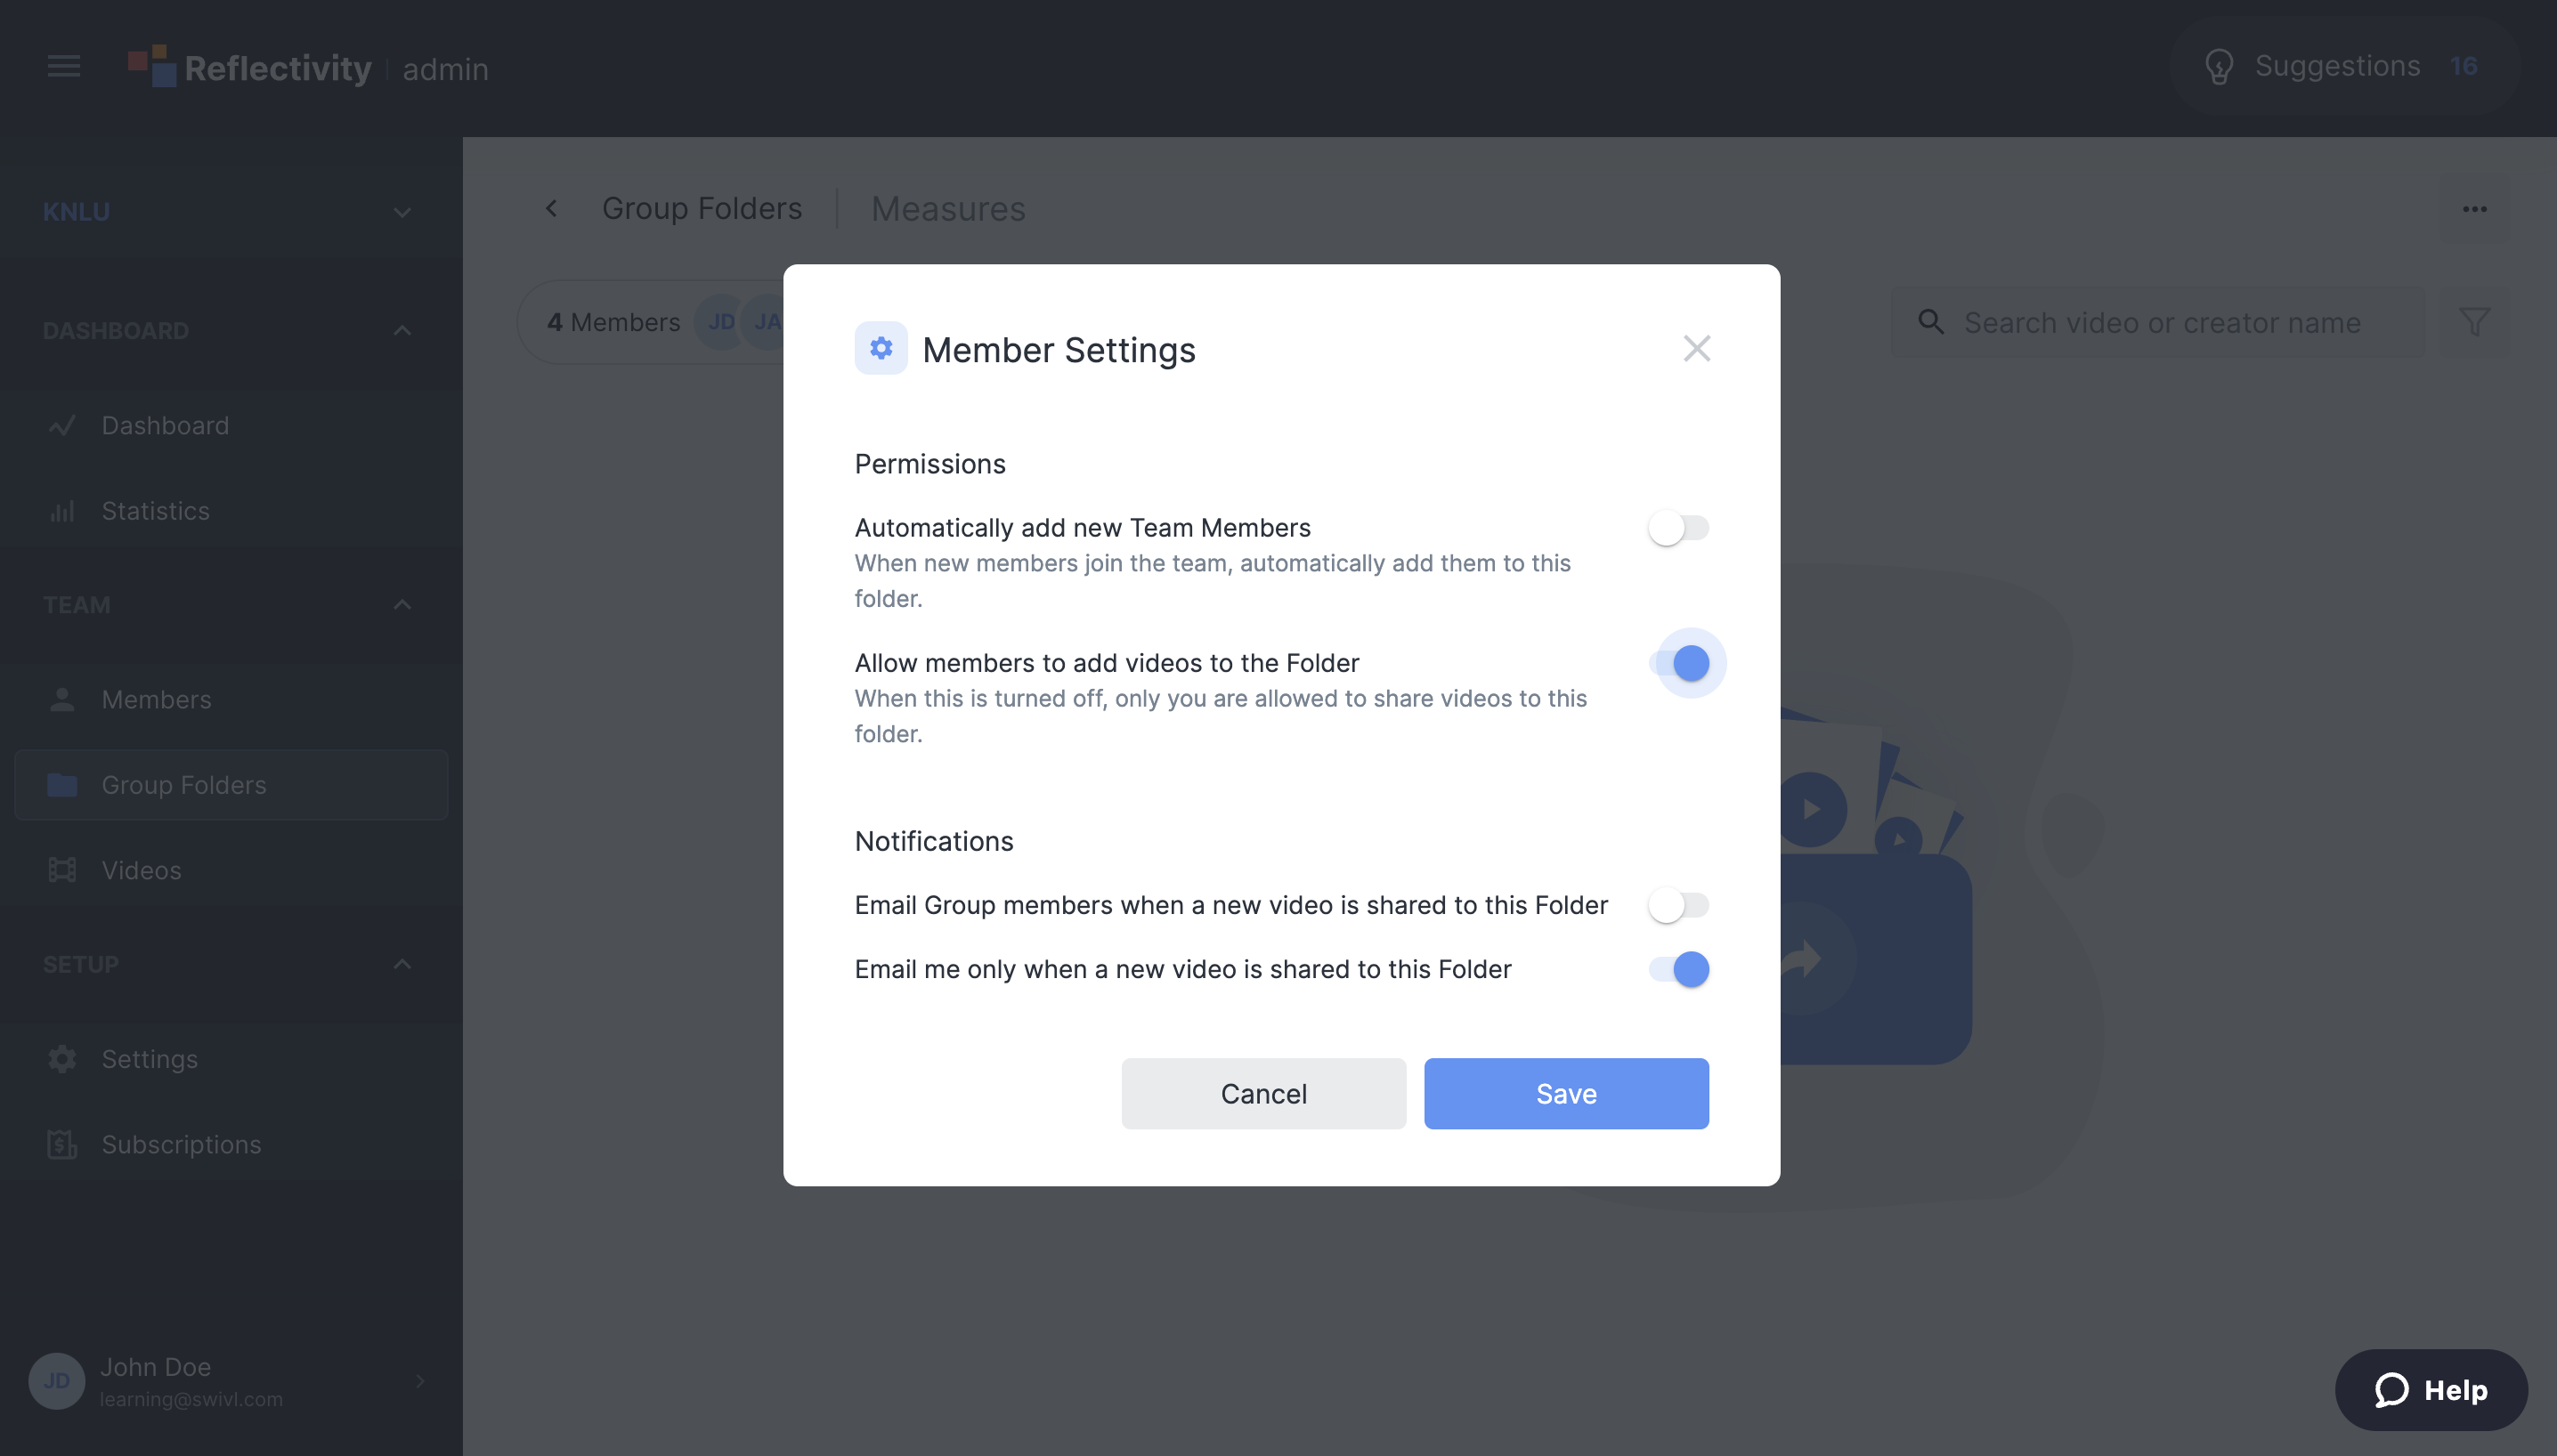Select the Measures tab
The width and height of the screenshot is (2557, 1456).
948,207
